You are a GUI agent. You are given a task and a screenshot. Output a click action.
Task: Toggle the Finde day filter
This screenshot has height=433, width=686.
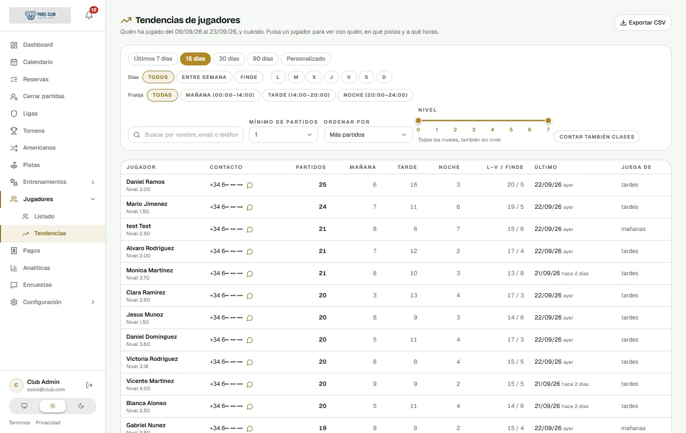[x=249, y=77]
